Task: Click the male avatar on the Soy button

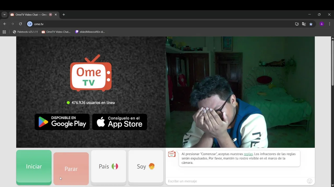Action: (152, 166)
